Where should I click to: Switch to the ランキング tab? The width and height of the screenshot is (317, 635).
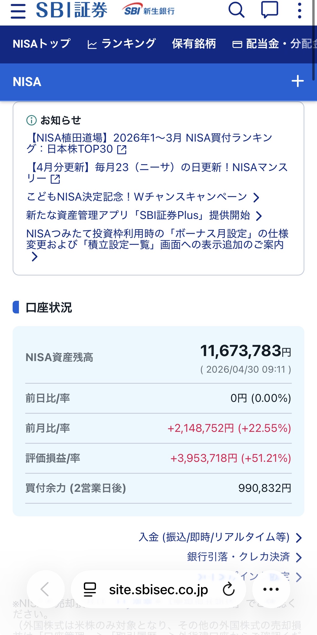[121, 44]
